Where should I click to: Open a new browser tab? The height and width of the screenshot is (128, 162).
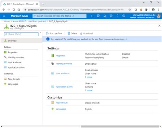[43, 4]
